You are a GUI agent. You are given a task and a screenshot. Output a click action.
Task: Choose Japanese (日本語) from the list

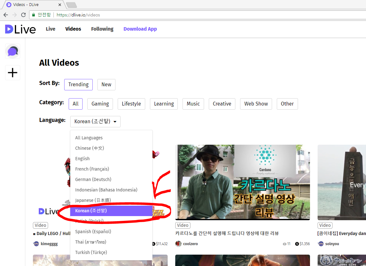(111, 200)
